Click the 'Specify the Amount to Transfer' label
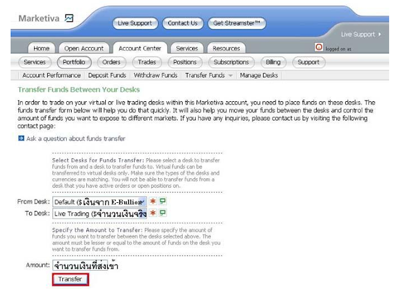Viewport: 403px width, 289px height. tap(97, 230)
